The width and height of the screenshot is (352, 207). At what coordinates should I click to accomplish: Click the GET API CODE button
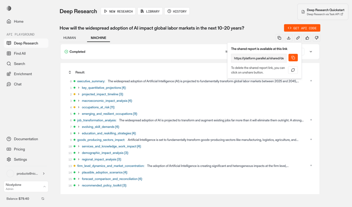302,28
